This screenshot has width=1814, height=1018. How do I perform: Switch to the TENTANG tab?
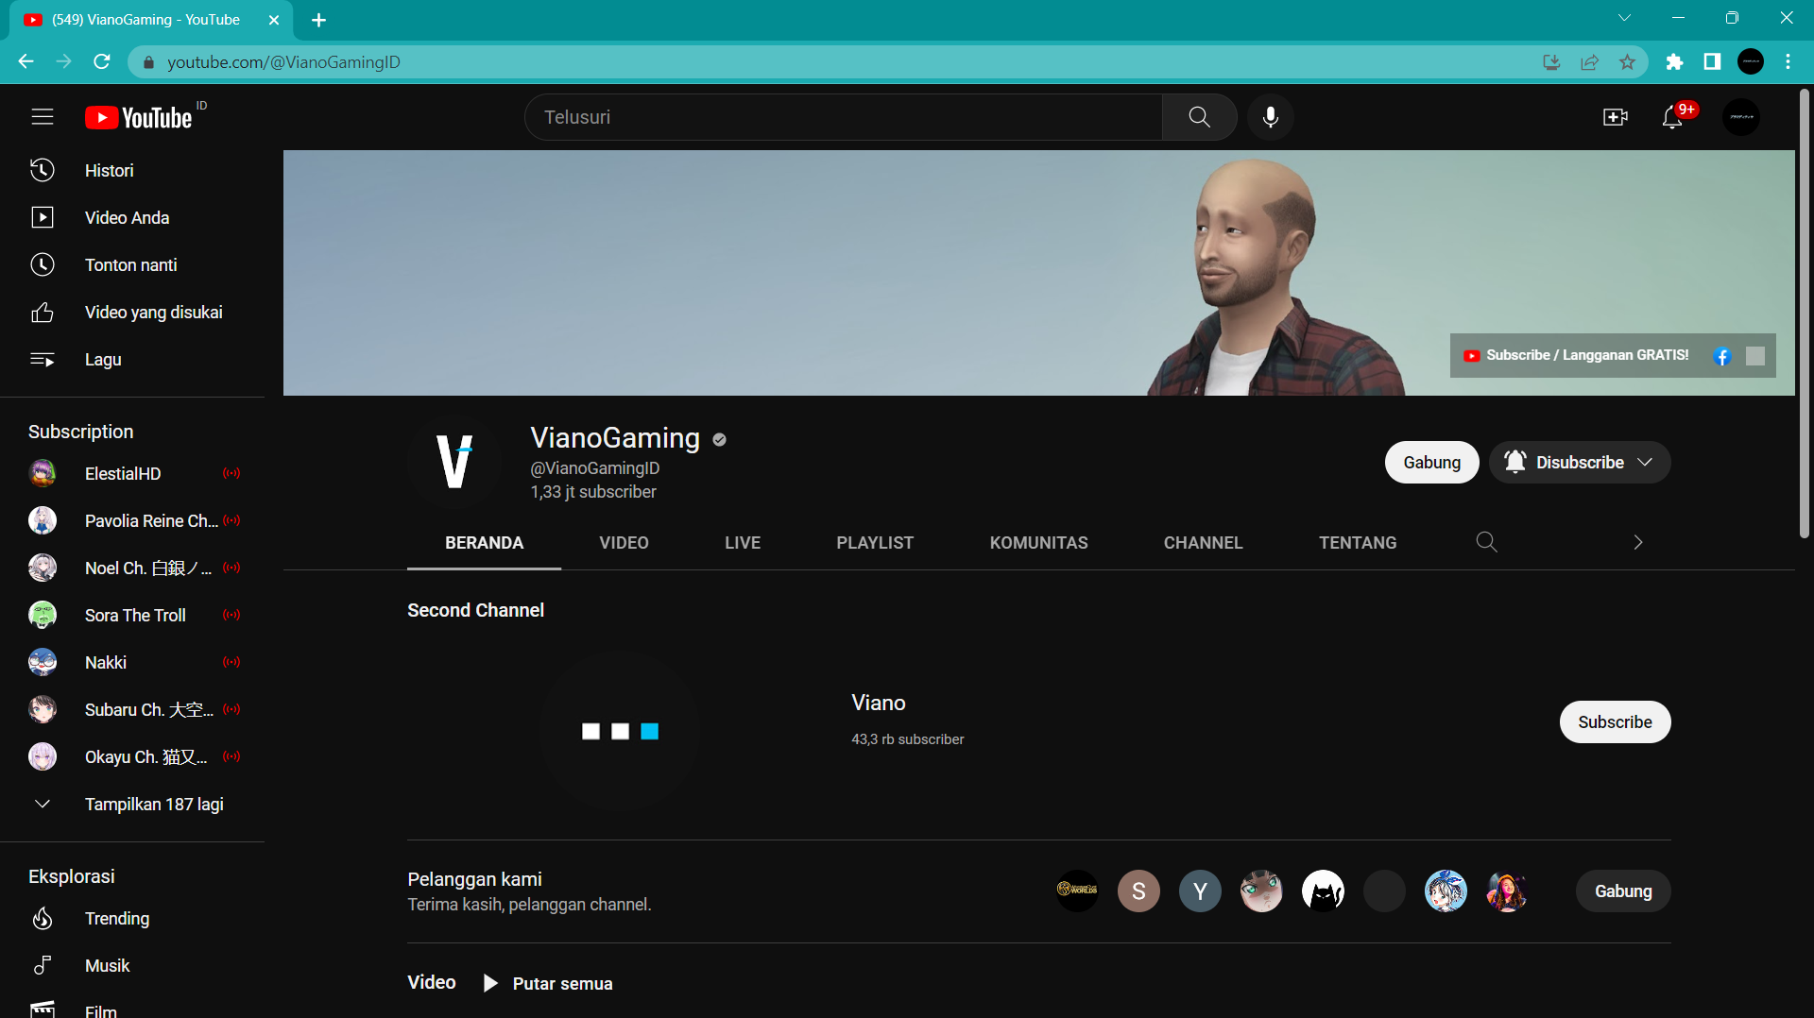[1358, 543]
